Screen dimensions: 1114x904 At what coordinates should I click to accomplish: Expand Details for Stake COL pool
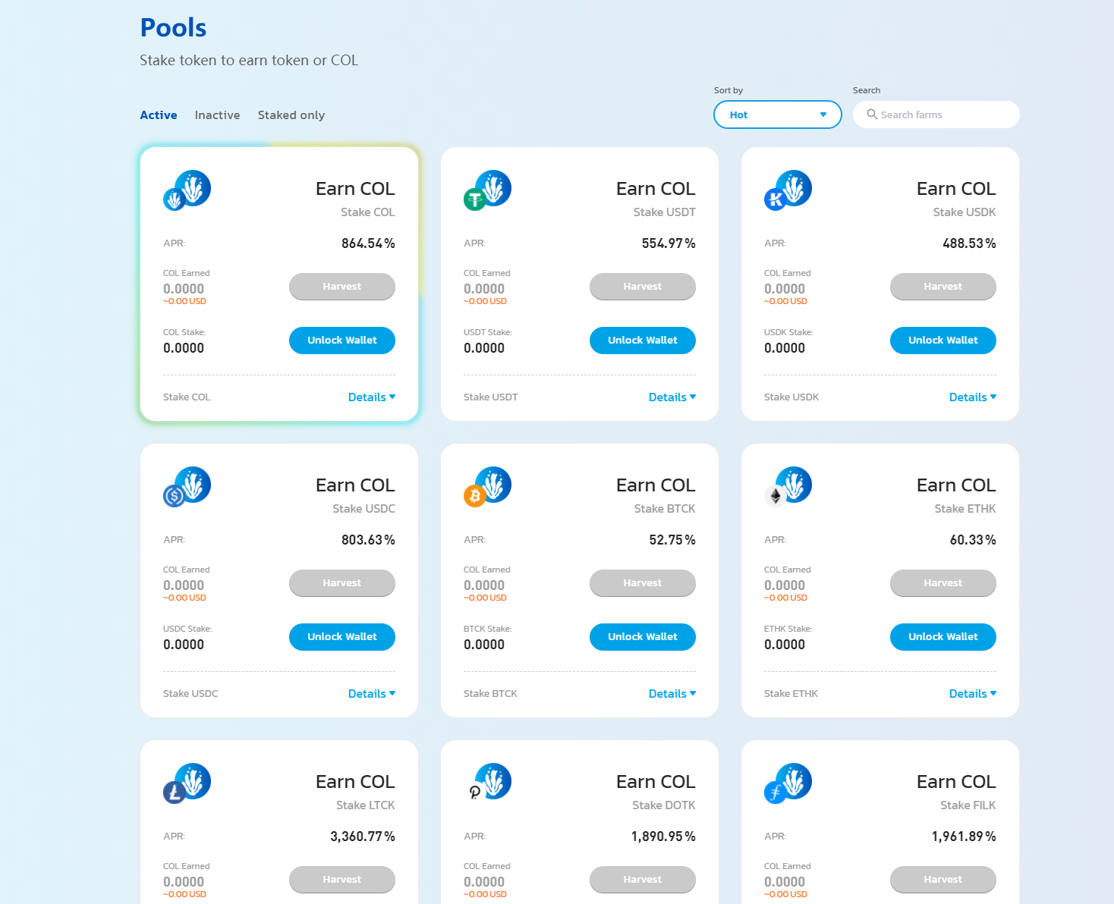(372, 397)
